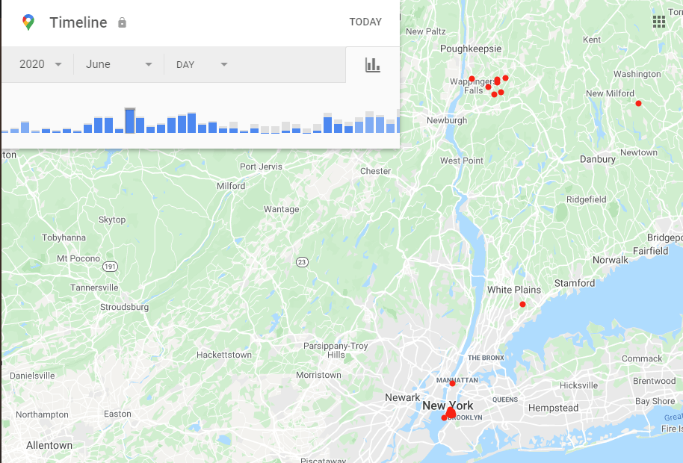The image size is (683, 463).
Task: Jump to TODAY in the timeline
Action: 365,22
